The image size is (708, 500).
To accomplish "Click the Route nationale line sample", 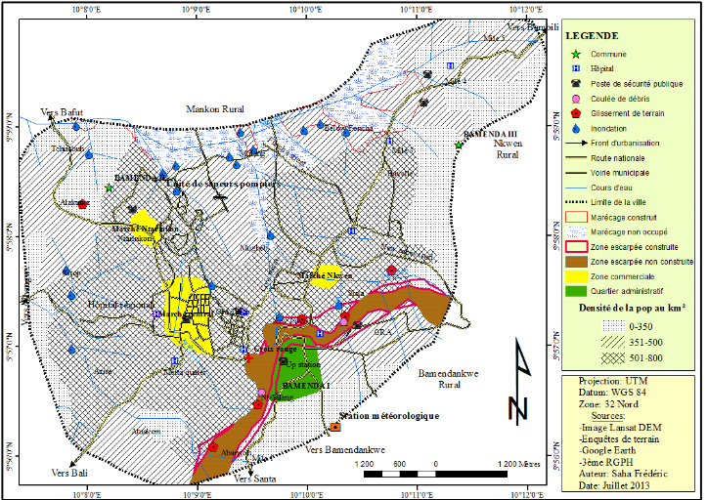I will click(577, 158).
